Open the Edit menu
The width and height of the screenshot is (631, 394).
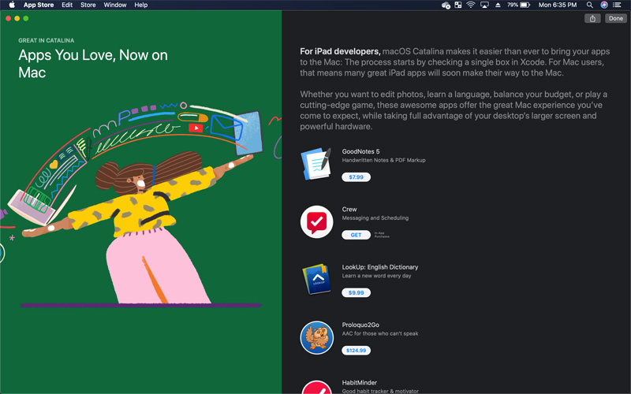pyautogui.click(x=67, y=5)
